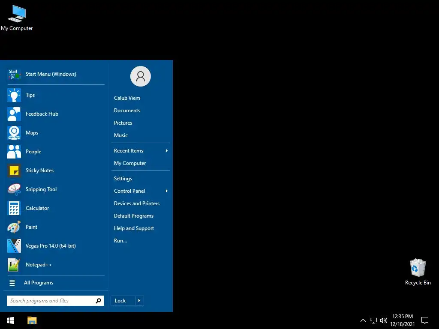Open the shutdown options arrow beside Lock

139,301
